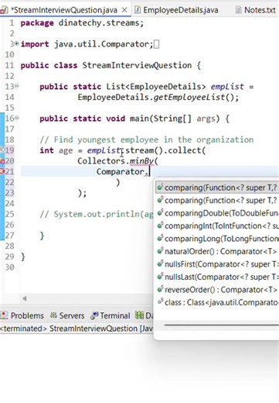The width and height of the screenshot is (279, 403).
Task: Click the field icon beside class suggestion
Action: [x=161, y=301]
